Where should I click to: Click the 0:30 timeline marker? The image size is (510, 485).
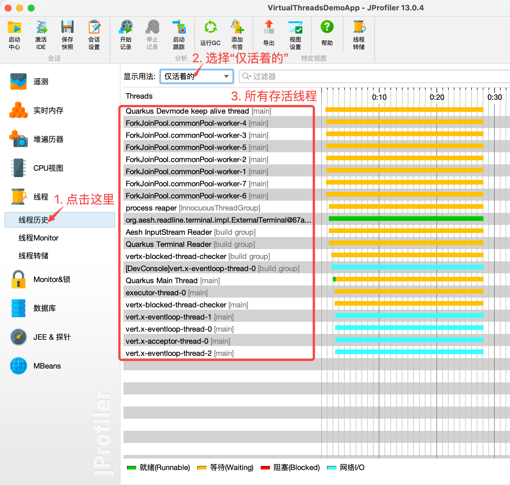pos(494,97)
